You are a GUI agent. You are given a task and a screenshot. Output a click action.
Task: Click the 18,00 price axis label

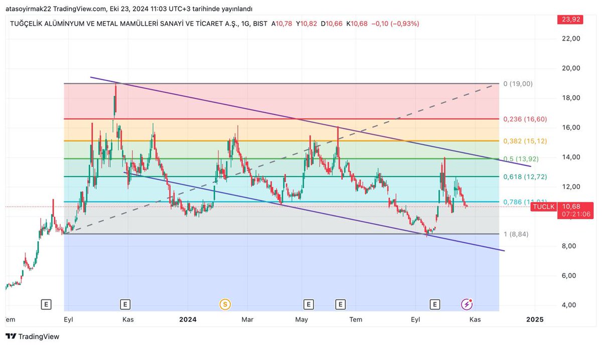[x=571, y=98]
